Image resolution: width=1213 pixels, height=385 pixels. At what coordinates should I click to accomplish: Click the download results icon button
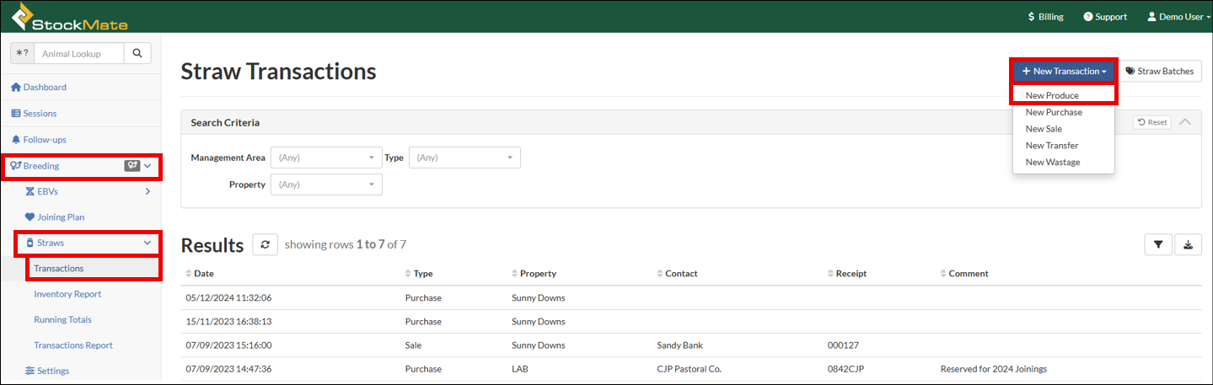[x=1188, y=244]
